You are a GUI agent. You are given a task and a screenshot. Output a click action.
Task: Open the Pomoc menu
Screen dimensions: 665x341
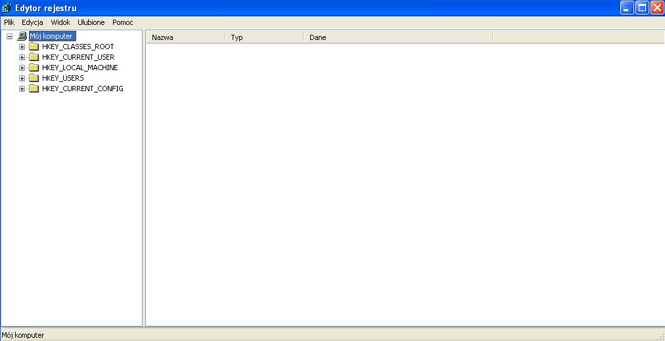pos(123,22)
